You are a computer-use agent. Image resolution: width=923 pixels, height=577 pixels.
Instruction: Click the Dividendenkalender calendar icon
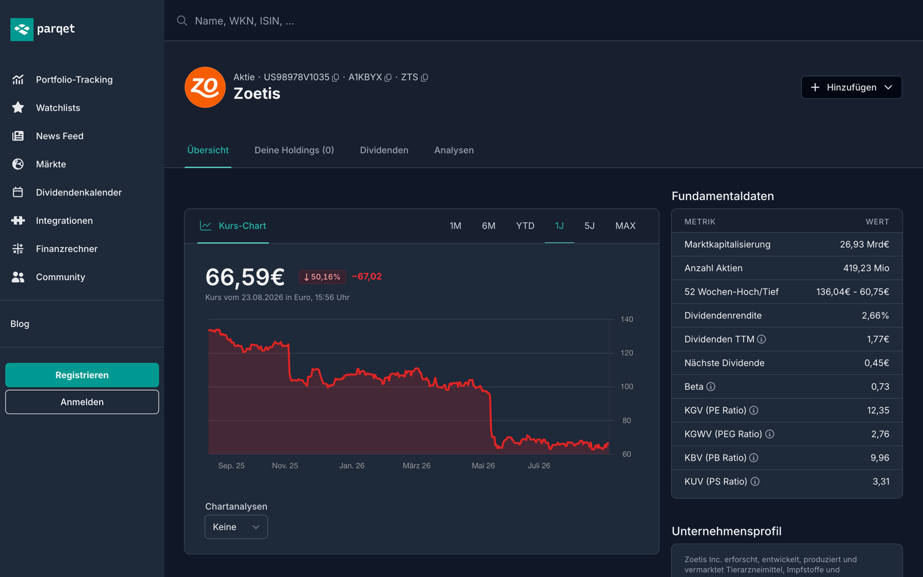tap(18, 192)
